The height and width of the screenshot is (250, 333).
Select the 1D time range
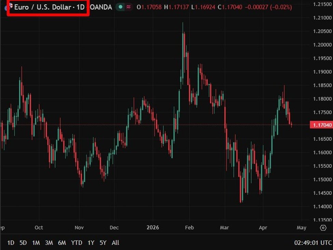tap(11, 243)
